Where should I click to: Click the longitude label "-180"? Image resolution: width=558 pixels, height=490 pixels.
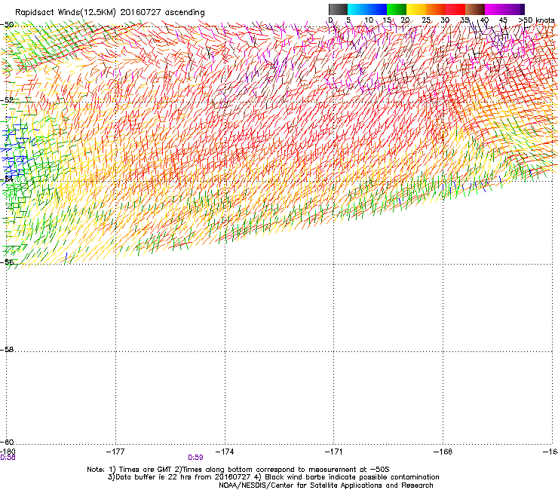click(8, 452)
